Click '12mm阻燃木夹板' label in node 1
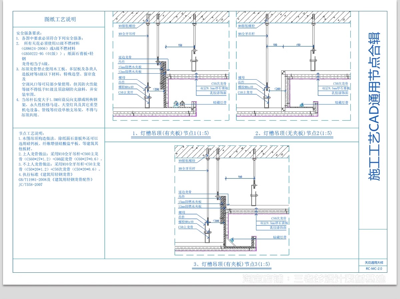 tap(130, 72)
